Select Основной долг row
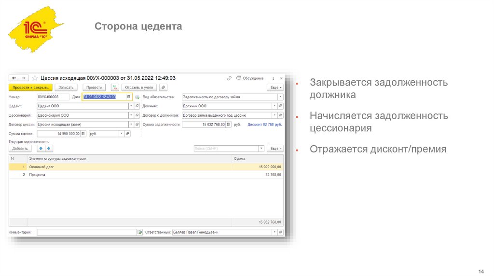This screenshot has width=494, height=276. click(x=146, y=167)
